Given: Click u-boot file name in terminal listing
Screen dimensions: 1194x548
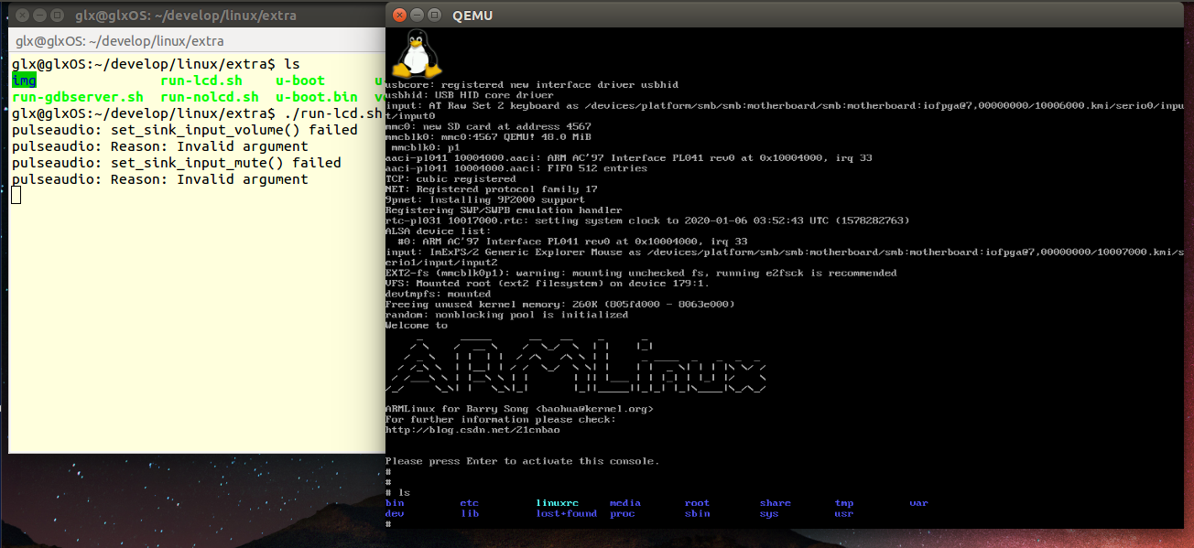Looking at the screenshot, I should [300, 81].
